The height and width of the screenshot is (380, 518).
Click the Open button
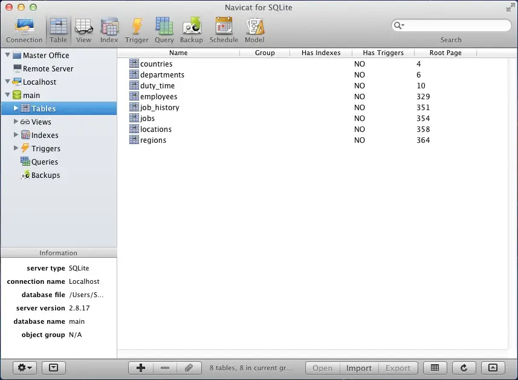322,368
